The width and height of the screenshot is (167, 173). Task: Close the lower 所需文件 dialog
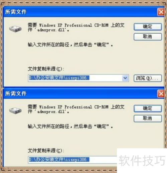(161, 94)
